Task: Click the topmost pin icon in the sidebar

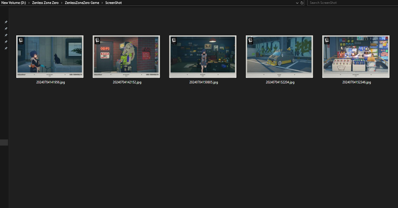Action: 6,22
